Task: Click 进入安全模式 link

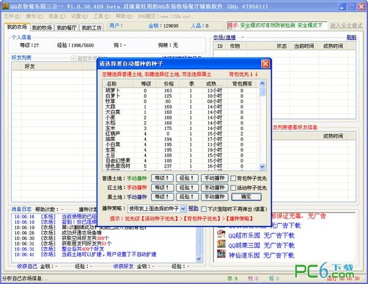Action: tap(346, 26)
